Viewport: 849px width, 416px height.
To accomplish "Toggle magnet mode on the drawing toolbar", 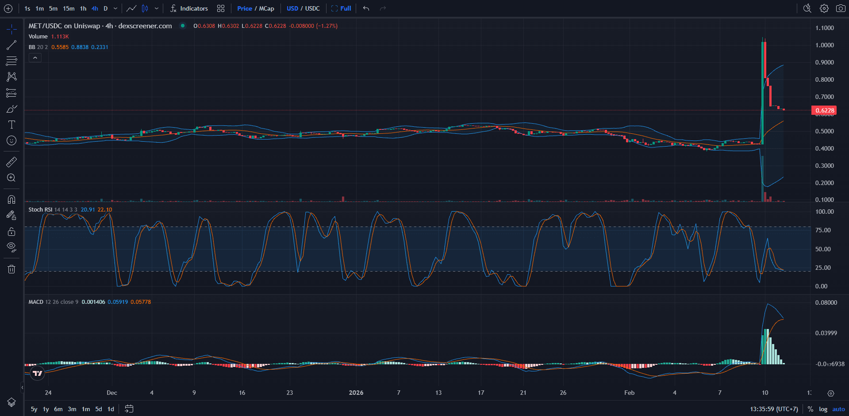I will pos(11,199).
